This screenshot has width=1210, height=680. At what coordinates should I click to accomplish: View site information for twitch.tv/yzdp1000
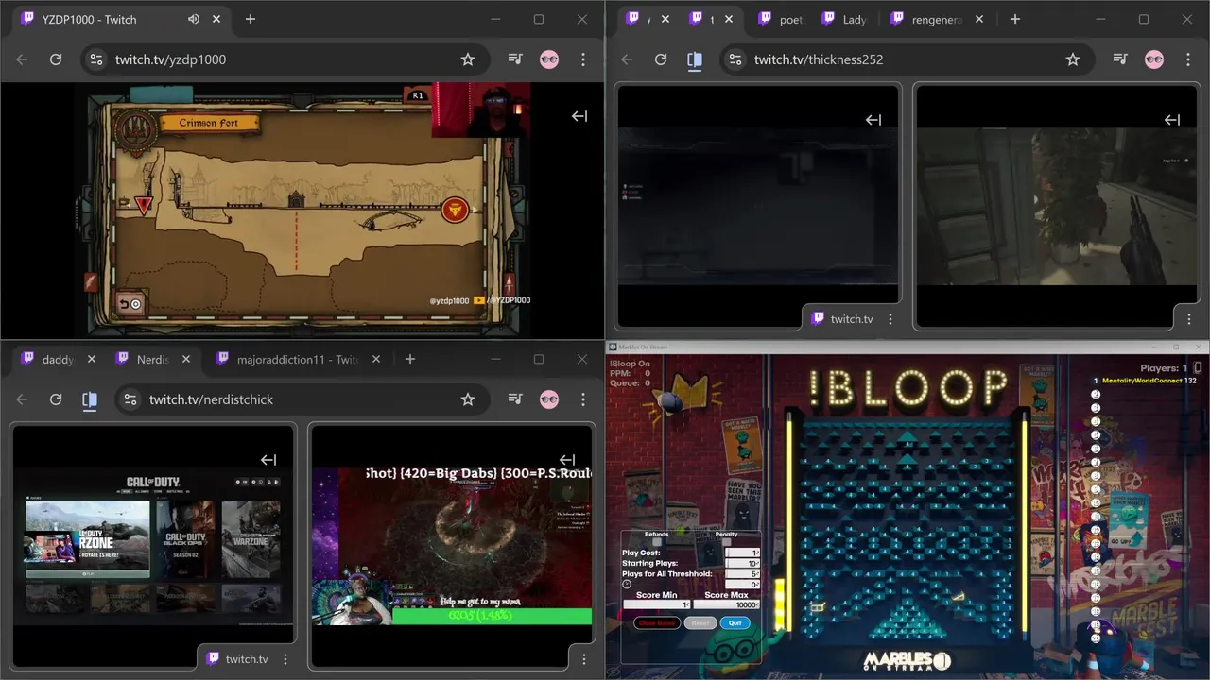(x=95, y=59)
